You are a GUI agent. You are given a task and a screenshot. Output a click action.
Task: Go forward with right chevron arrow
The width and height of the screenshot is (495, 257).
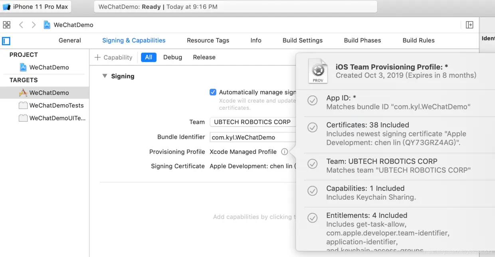point(34,25)
